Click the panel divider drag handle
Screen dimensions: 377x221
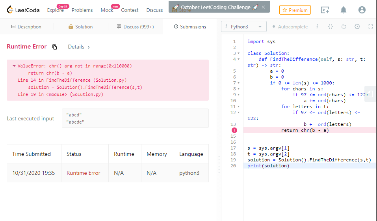tap(219, 165)
